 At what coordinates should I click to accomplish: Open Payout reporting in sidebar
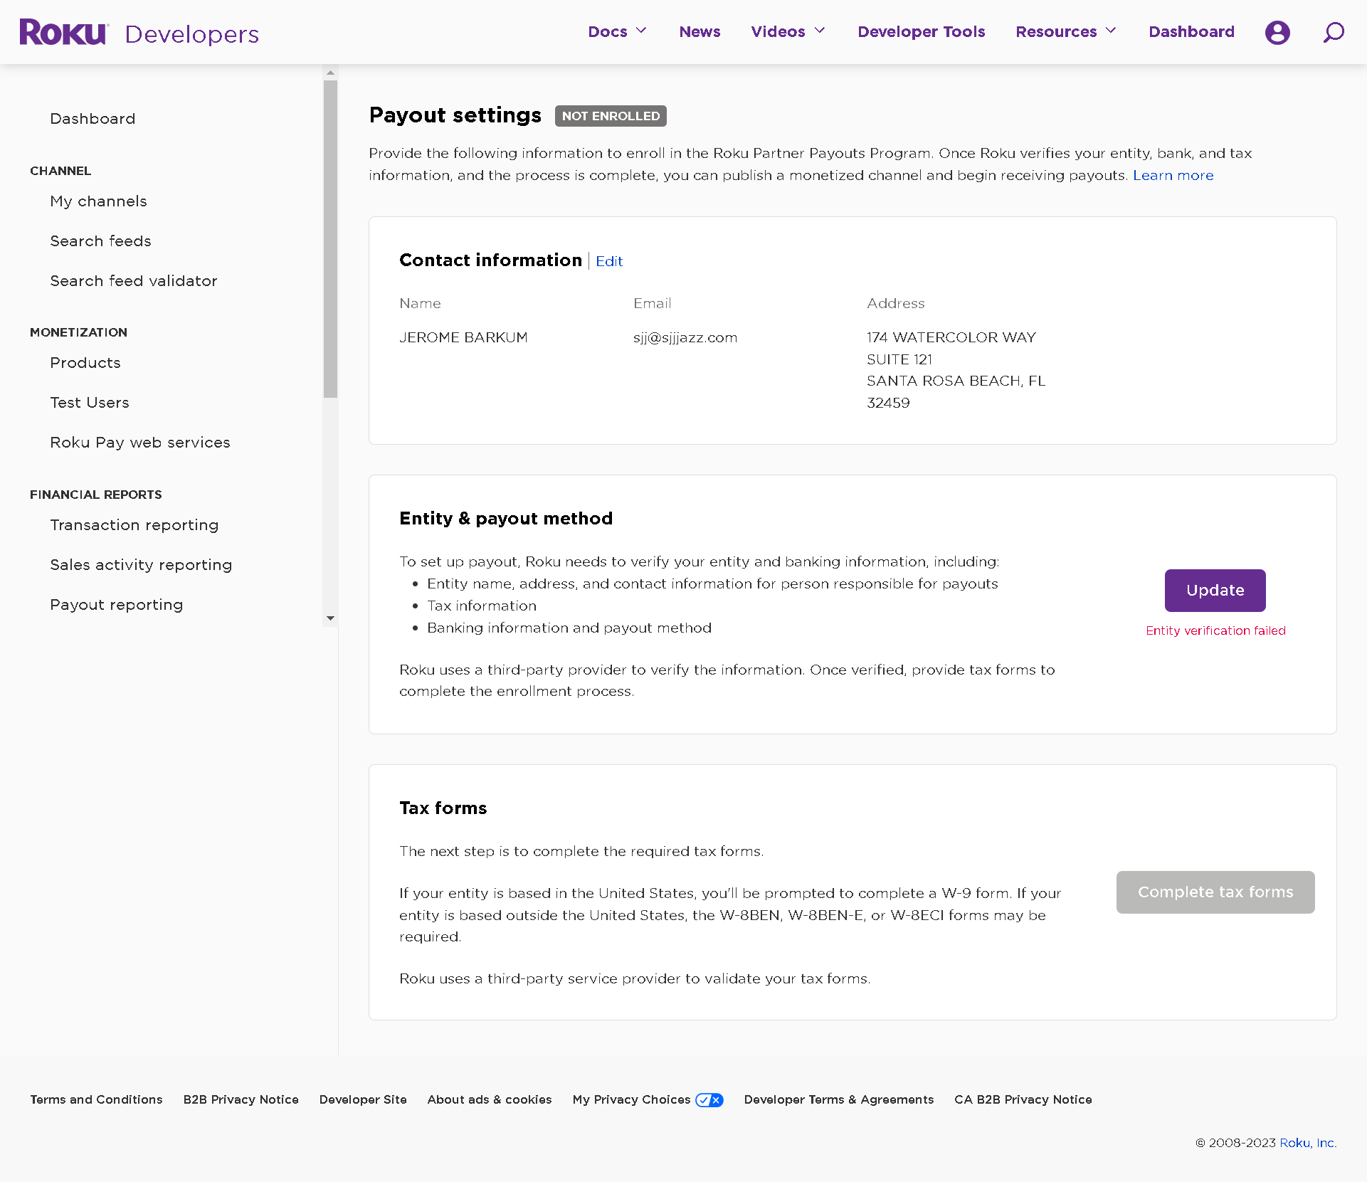(117, 605)
